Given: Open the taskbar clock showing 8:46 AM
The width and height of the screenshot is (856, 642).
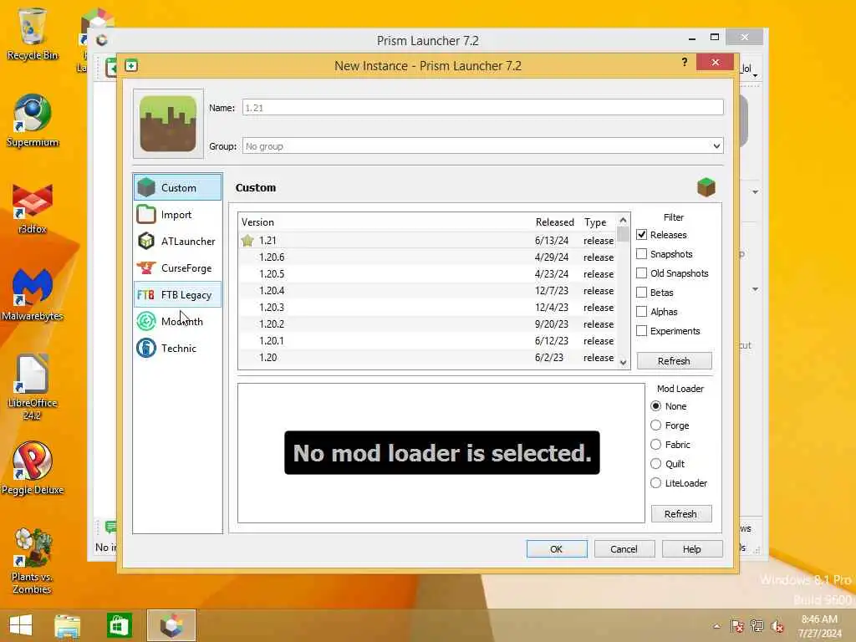Looking at the screenshot, I should click(x=819, y=625).
